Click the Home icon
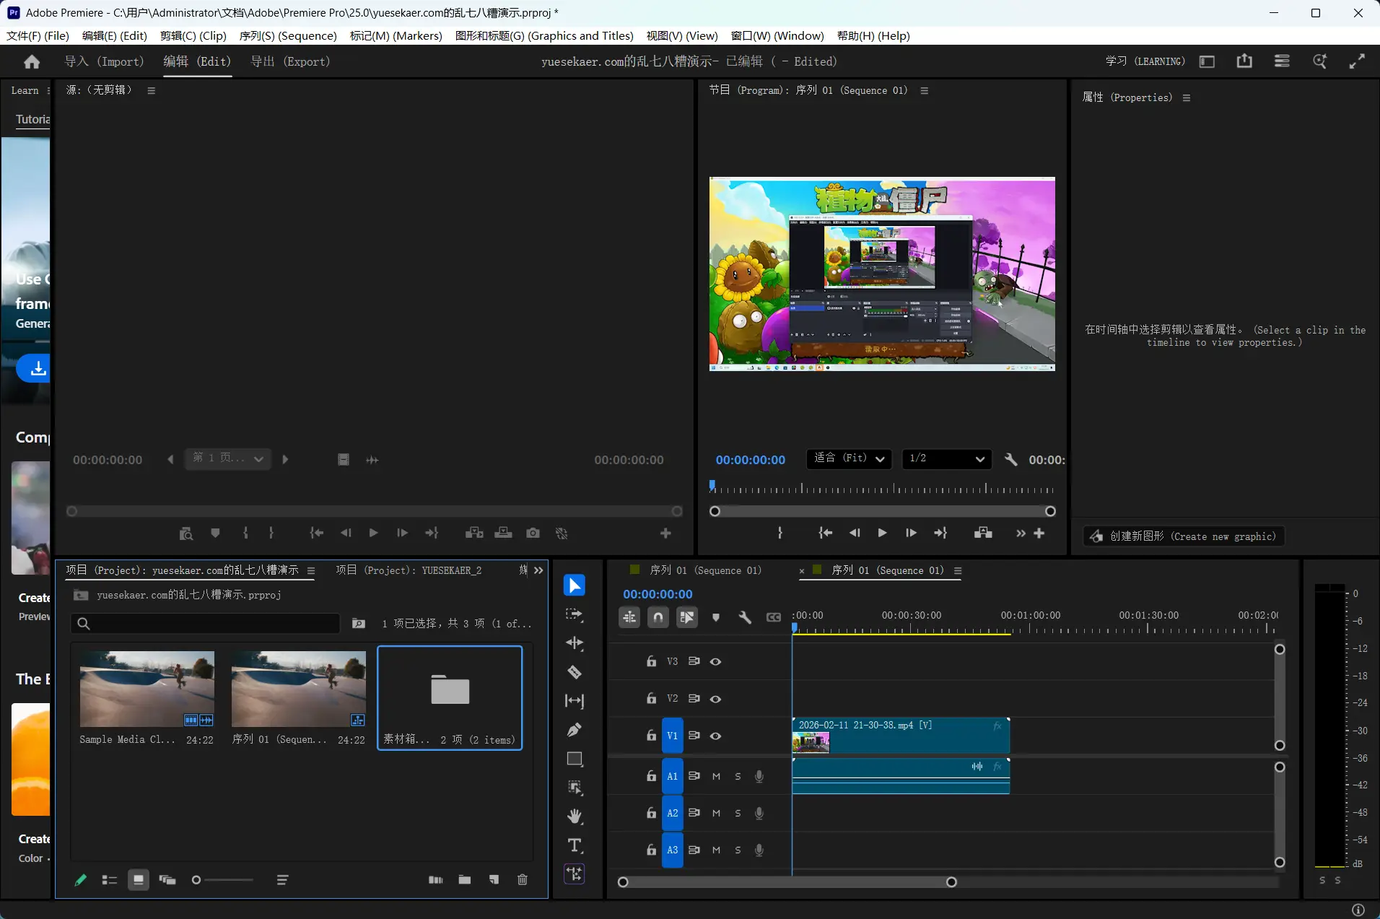 32,62
